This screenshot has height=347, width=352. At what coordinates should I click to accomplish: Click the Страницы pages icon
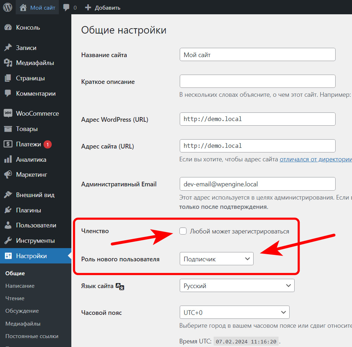(x=8, y=78)
